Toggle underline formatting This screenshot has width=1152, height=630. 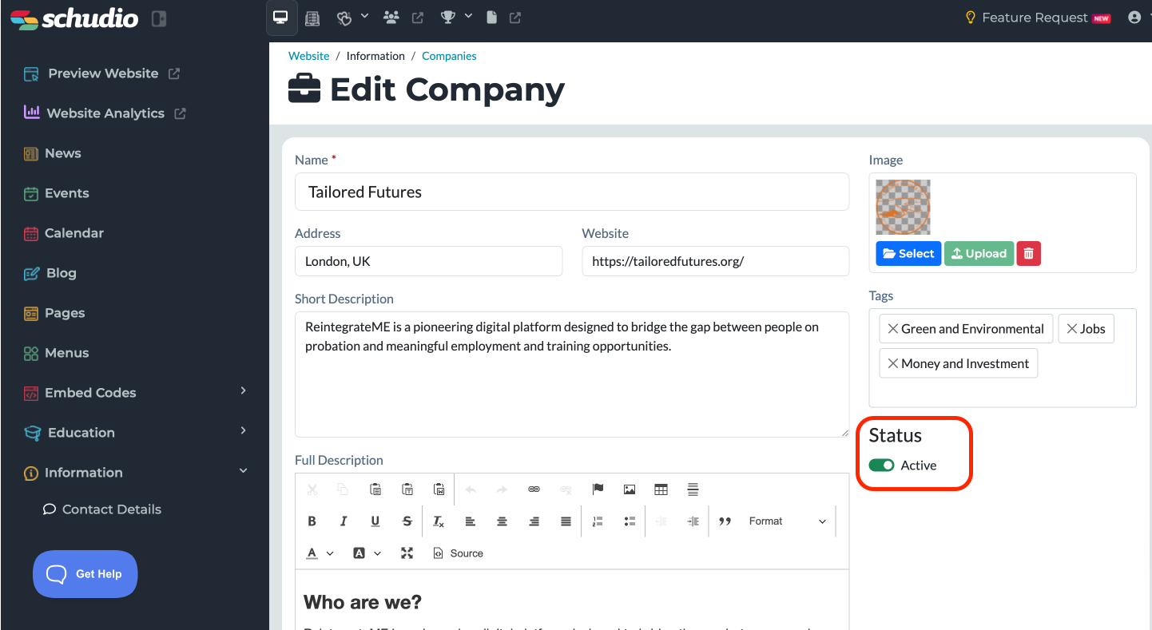coord(375,521)
